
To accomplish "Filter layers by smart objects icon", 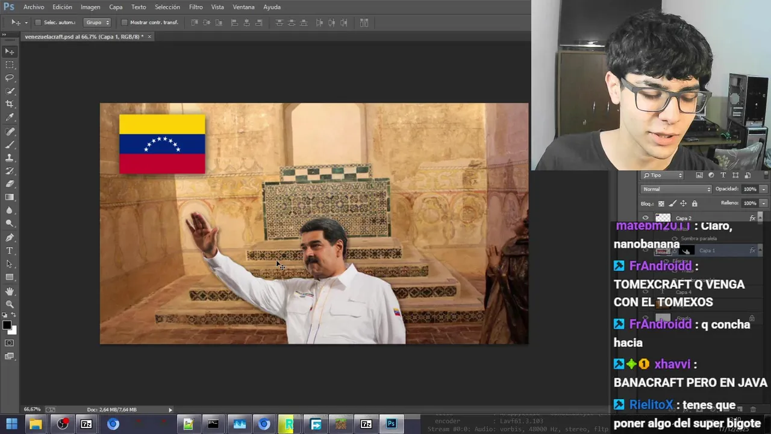I will click(748, 175).
